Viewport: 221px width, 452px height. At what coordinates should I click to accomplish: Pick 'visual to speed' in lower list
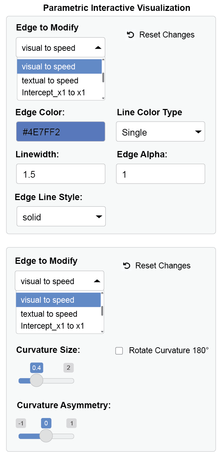(x=48, y=300)
